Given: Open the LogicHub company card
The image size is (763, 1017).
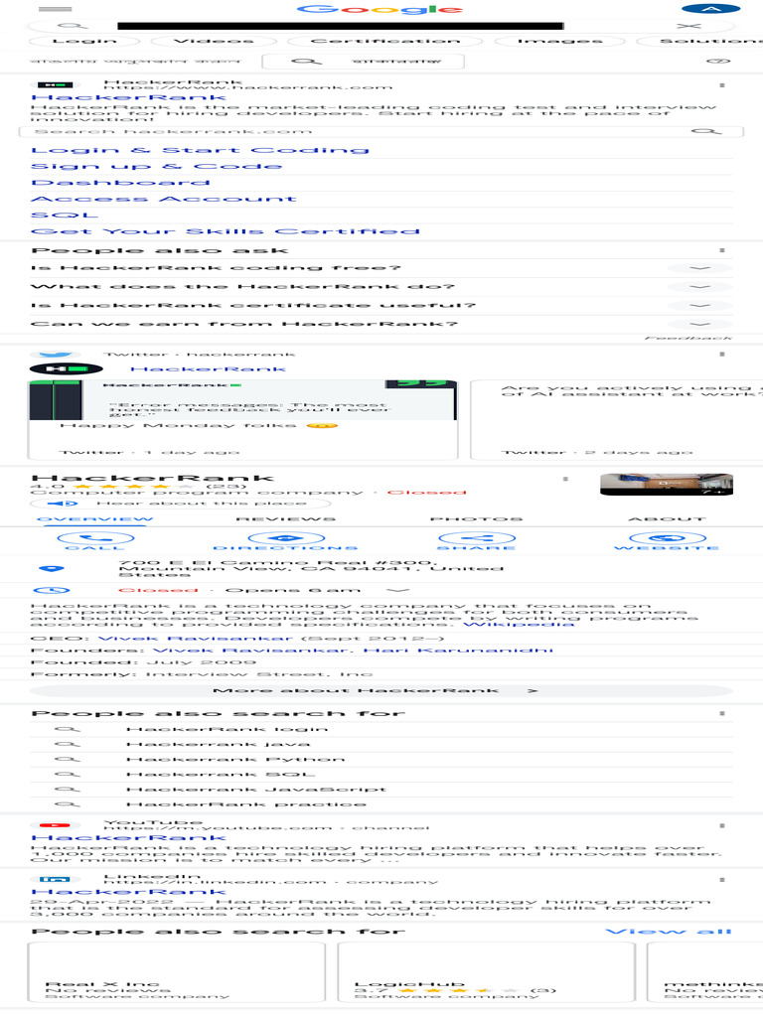Looking at the screenshot, I should point(486,972).
